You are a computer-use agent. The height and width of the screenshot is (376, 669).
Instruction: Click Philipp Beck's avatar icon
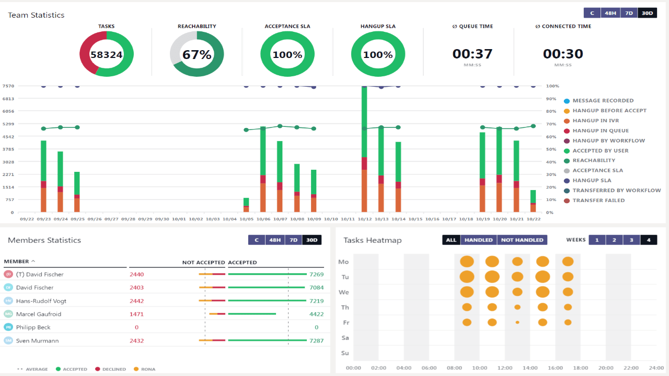pos(8,327)
